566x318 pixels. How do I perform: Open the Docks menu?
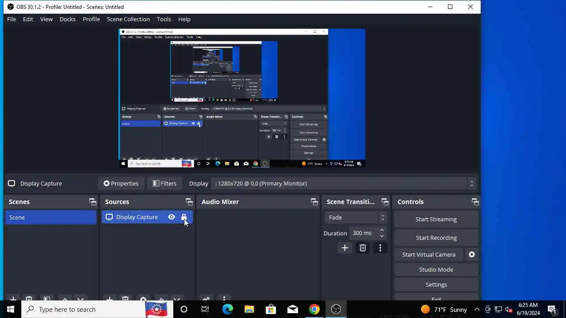coord(67,19)
